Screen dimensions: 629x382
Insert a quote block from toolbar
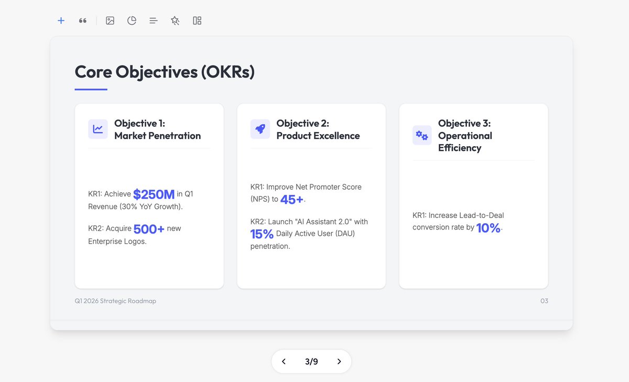(x=83, y=20)
